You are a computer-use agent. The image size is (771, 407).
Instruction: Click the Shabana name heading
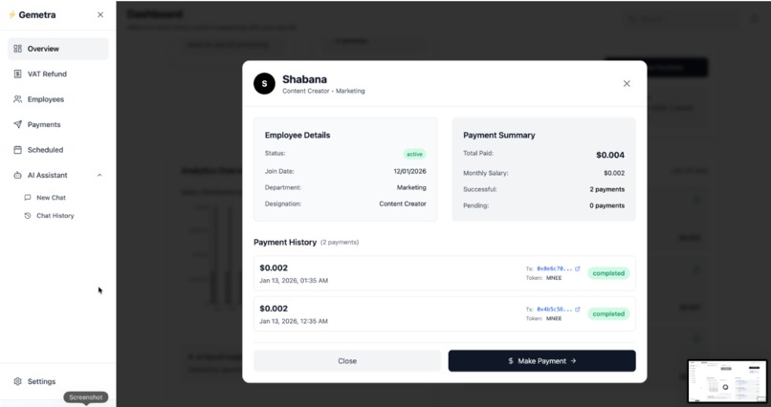[x=304, y=79]
